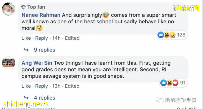Click the love reaction icon showing 91

[175, 83]
